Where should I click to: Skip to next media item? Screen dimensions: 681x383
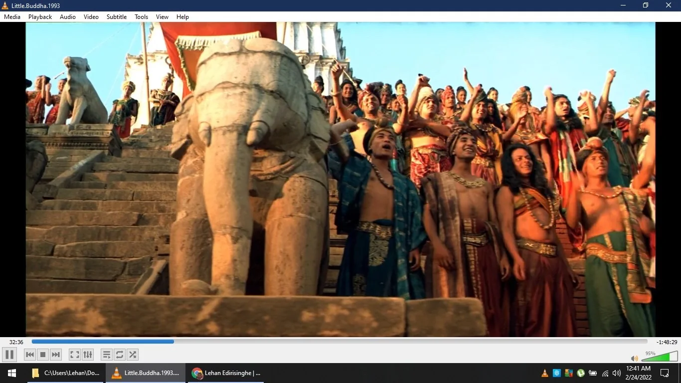(56, 355)
